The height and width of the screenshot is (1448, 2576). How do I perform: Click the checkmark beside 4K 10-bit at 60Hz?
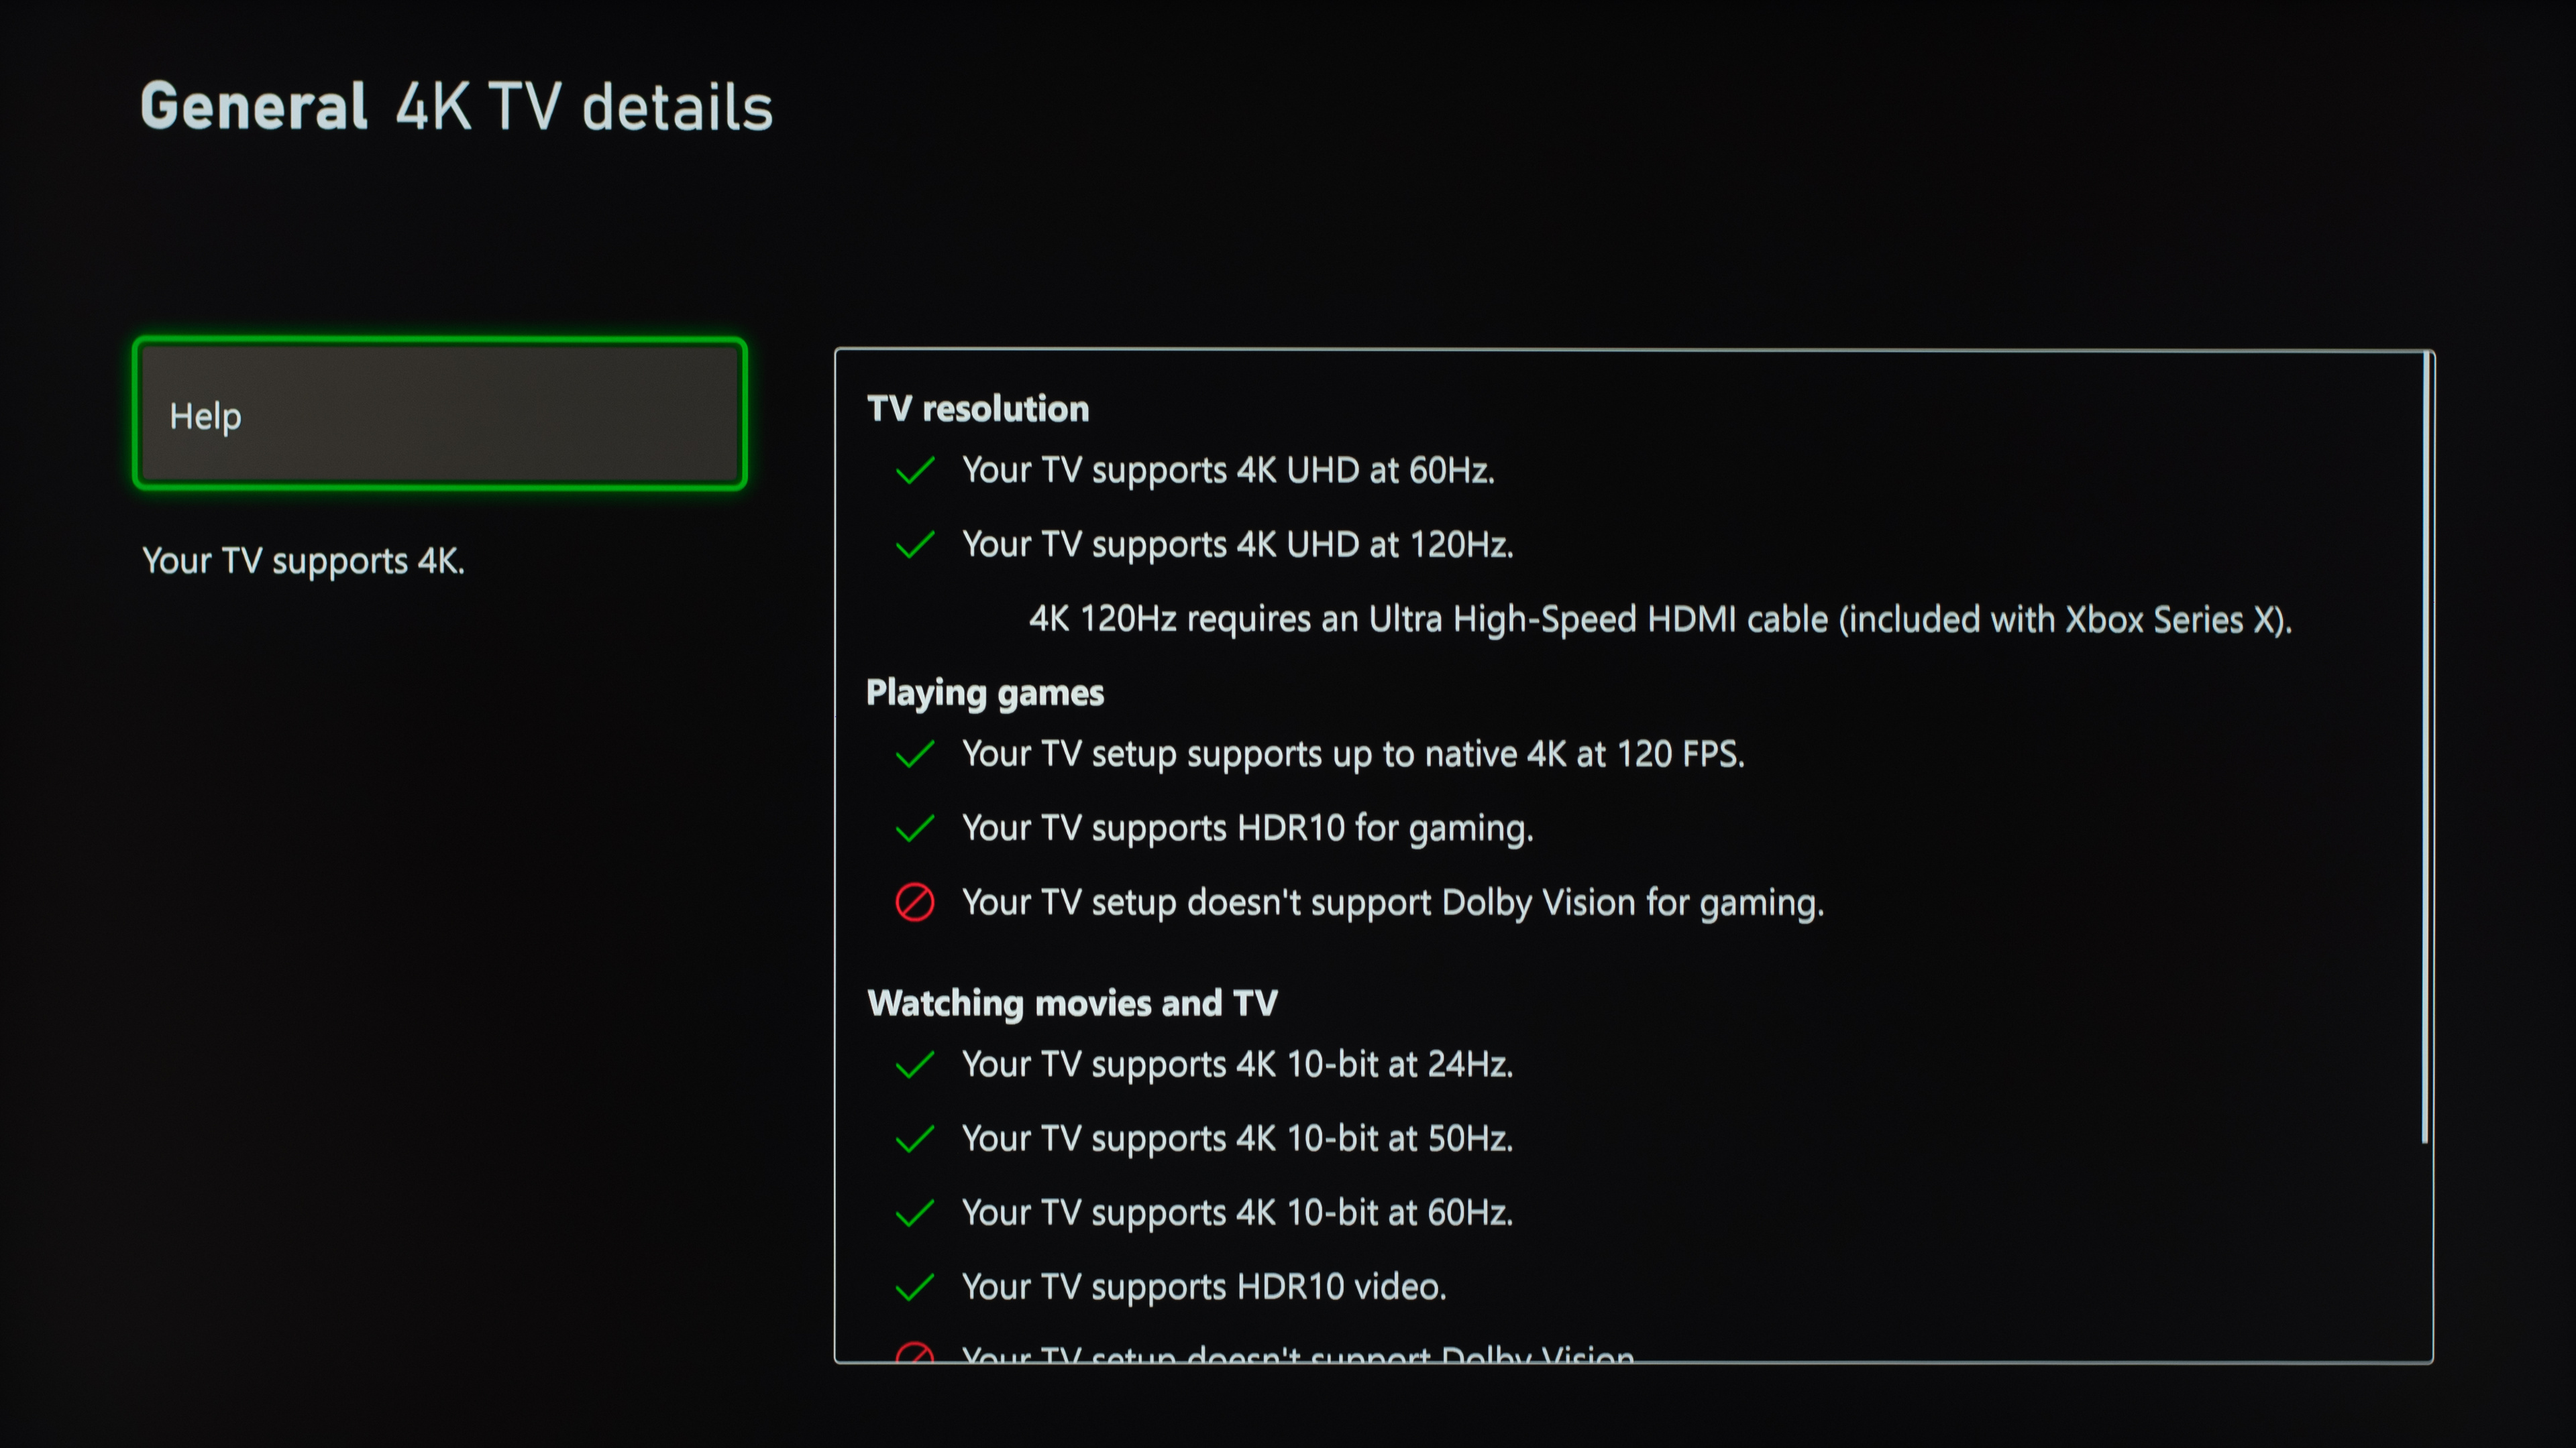[915, 1213]
